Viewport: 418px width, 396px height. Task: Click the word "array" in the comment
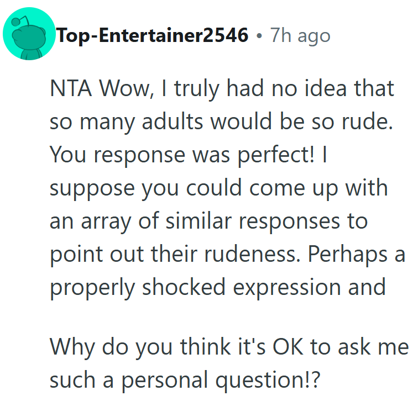(x=105, y=221)
